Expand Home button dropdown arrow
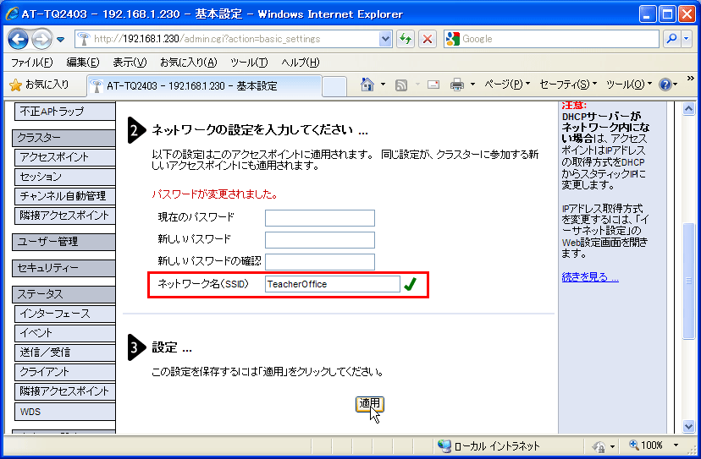701x459 pixels. 384,84
